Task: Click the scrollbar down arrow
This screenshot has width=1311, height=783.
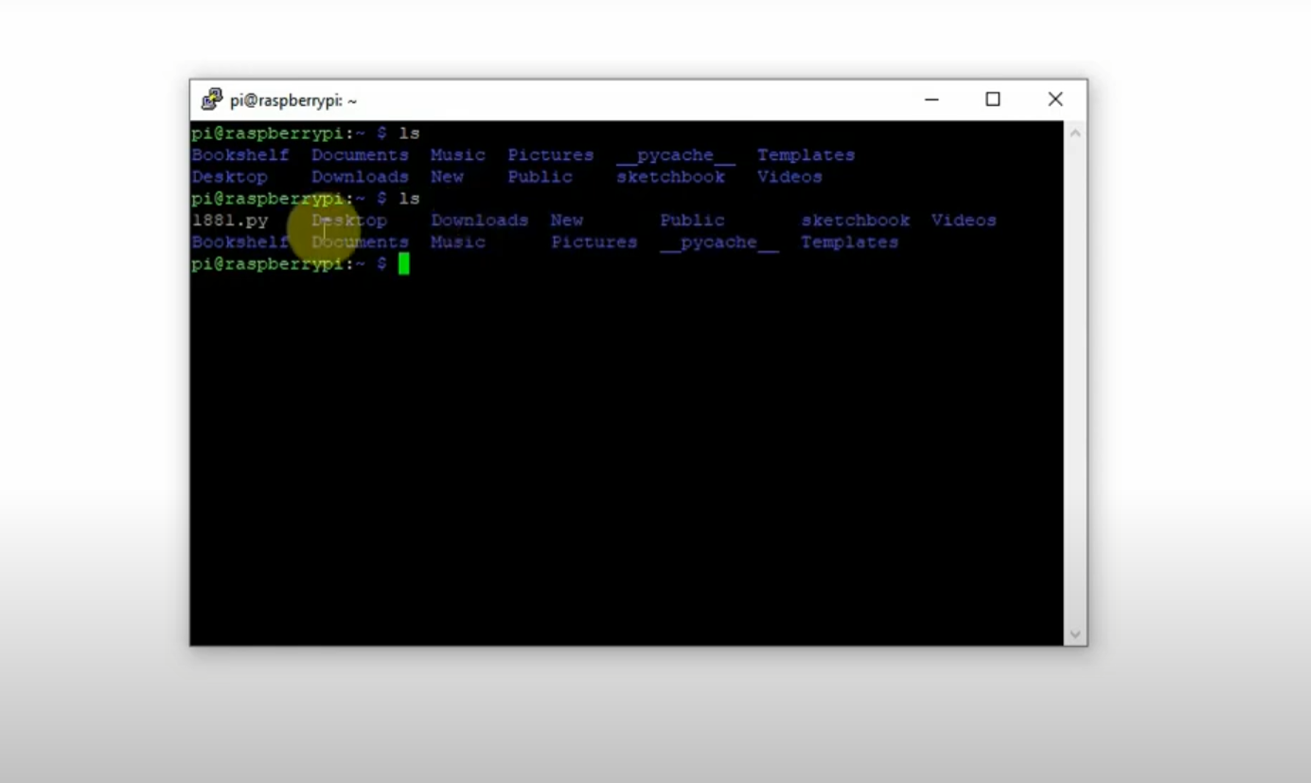Action: (1075, 633)
